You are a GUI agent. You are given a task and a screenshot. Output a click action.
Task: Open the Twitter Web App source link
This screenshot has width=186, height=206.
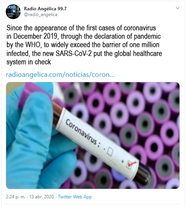[x=75, y=197]
